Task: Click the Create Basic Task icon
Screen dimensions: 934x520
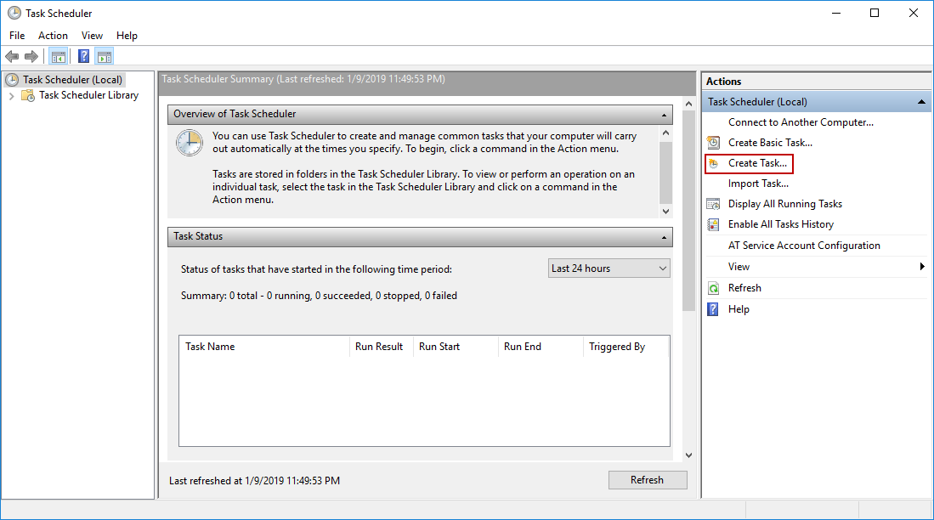Action: (713, 143)
